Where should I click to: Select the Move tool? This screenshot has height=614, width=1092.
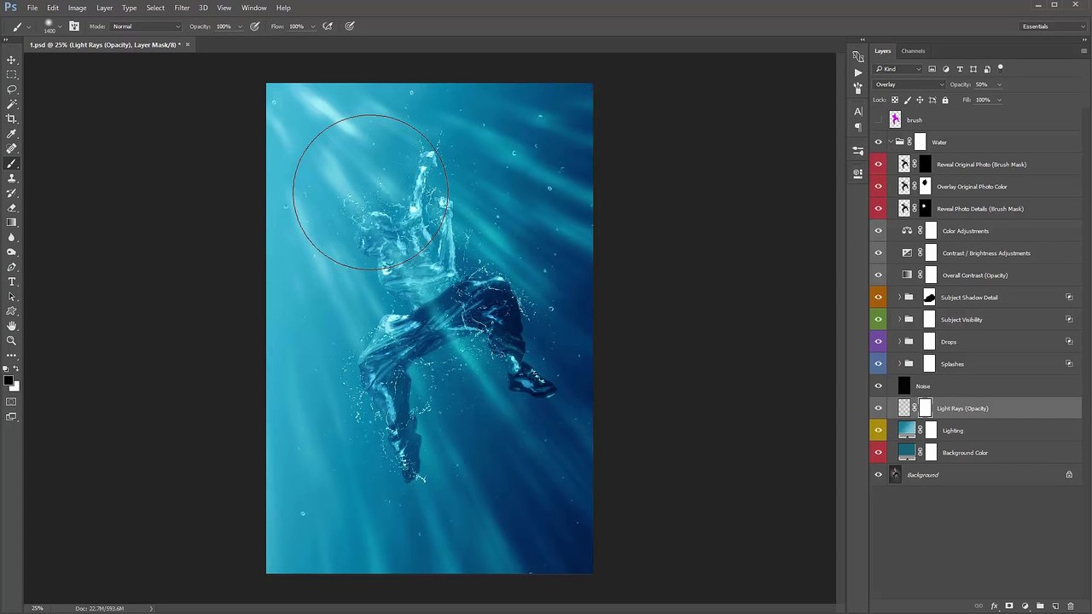(12, 60)
